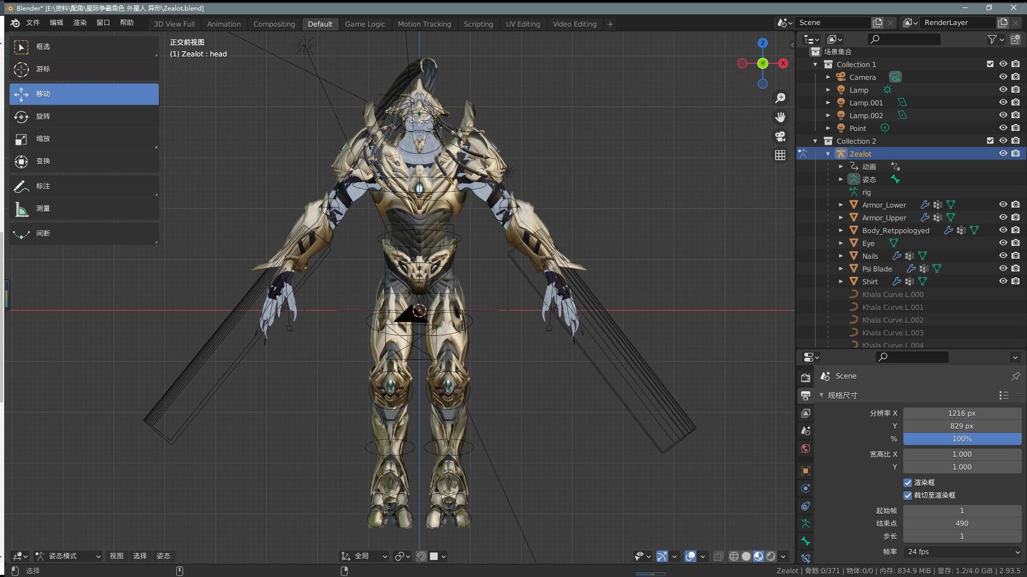This screenshot has width=1027, height=577.
Task: Click the outliner search field
Action: pyautogui.click(x=904, y=39)
